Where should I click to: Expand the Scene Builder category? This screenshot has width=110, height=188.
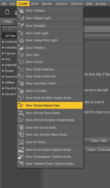pos(3,77)
